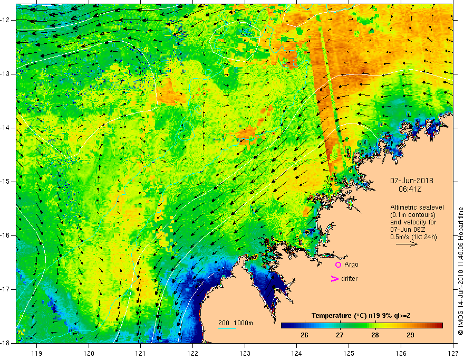
Task: Click the 29 tick on temperature scale
Action: (410, 335)
